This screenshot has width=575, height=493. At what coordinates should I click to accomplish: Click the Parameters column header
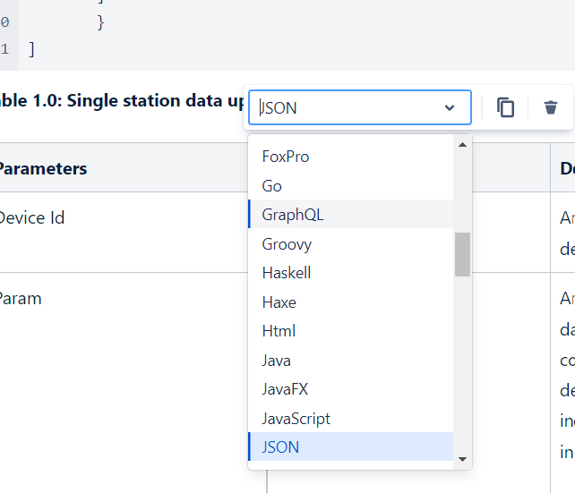click(42, 168)
